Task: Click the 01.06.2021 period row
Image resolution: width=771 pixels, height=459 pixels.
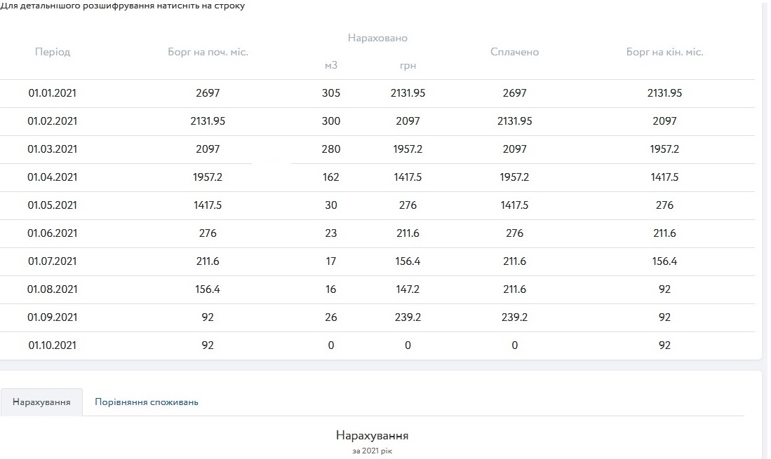Action: pos(53,233)
